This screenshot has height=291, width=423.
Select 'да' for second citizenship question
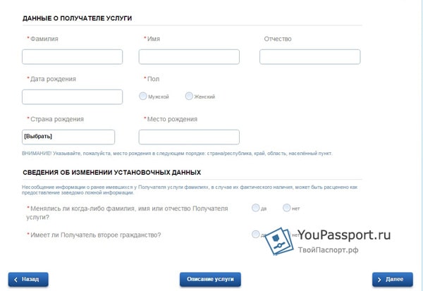(x=255, y=234)
